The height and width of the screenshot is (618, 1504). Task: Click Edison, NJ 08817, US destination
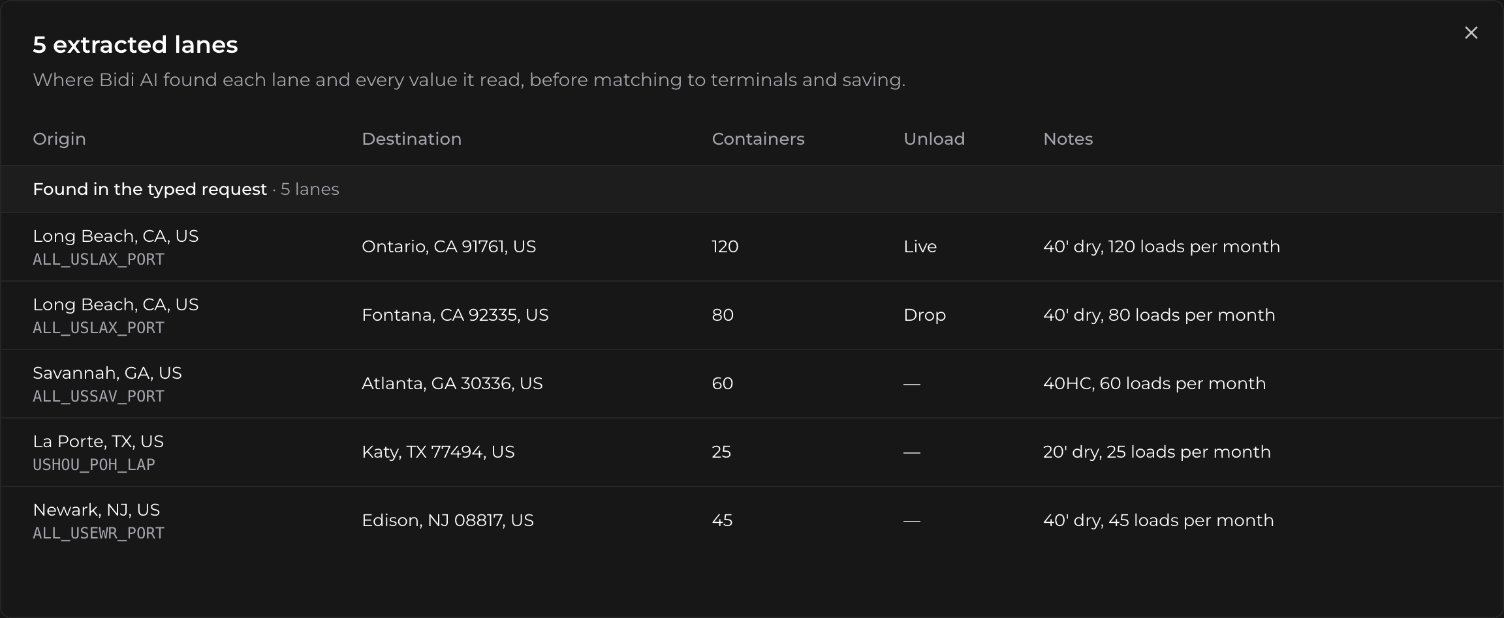[447, 520]
